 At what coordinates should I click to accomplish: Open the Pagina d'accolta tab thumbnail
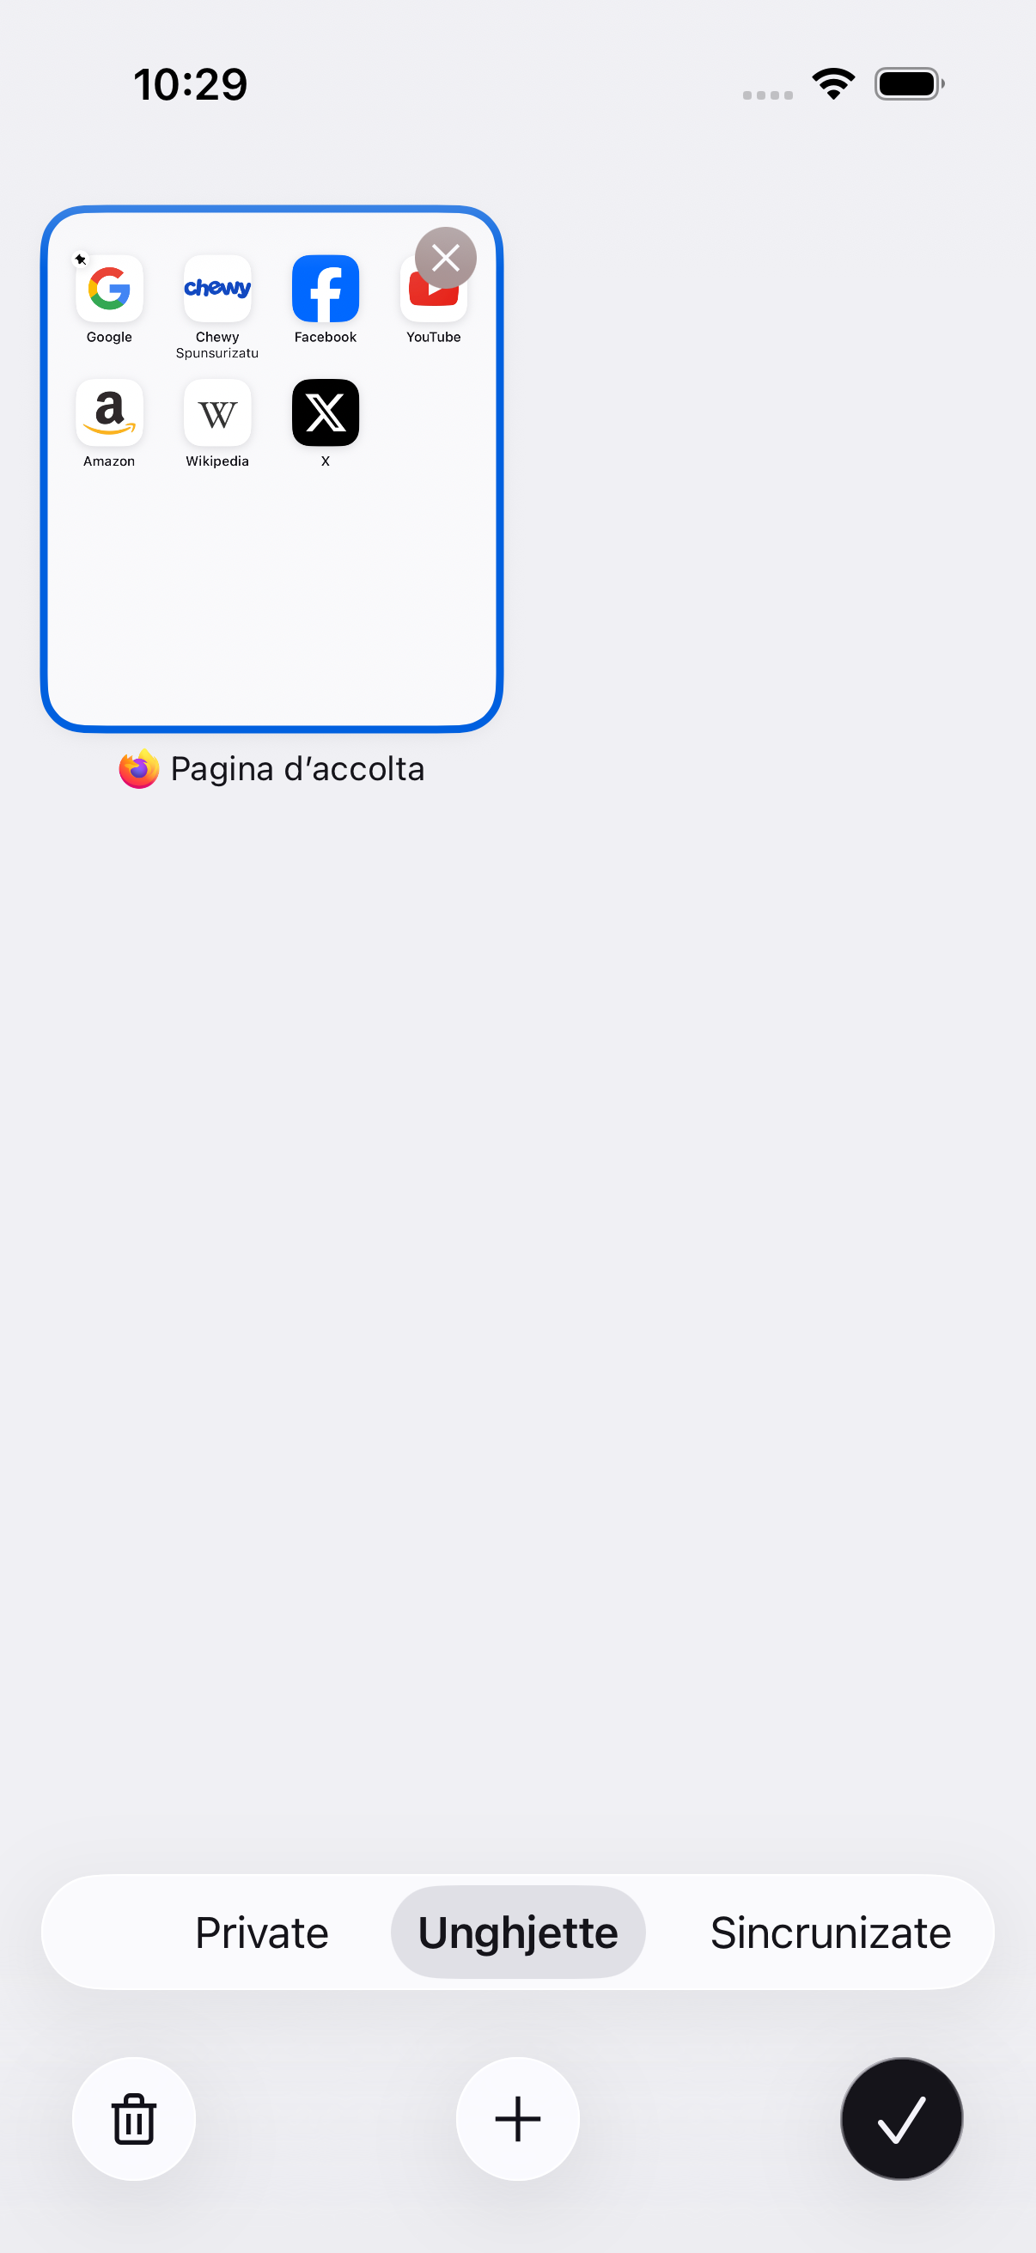[x=272, y=469]
